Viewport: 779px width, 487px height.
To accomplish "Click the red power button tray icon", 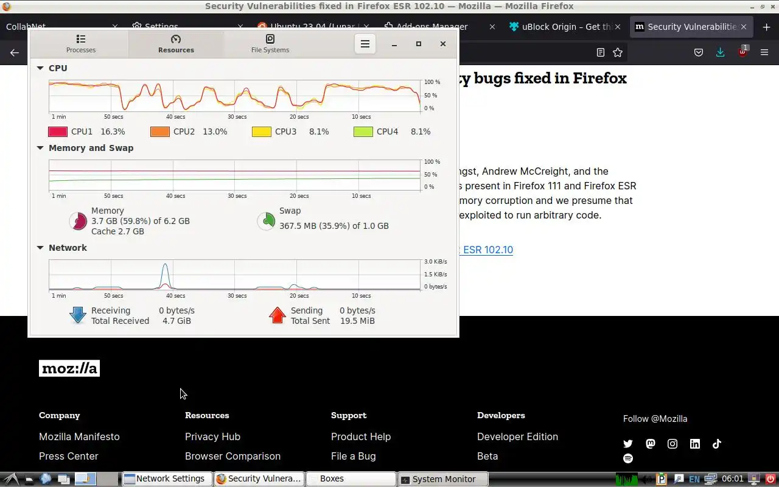I will tap(770, 479).
